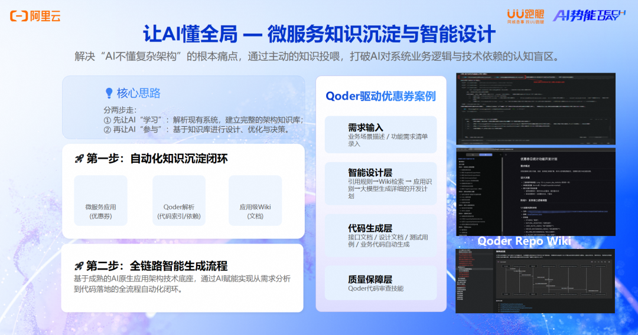638x335 pixels.
Task: Click the line 分两步走:
Action: click(x=120, y=110)
